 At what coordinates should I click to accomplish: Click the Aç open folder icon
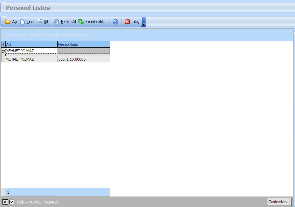(8, 22)
